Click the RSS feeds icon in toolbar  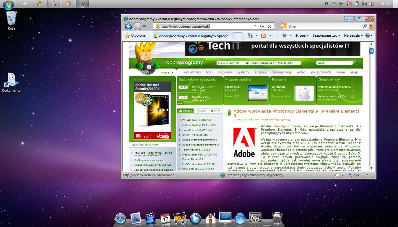263,36
